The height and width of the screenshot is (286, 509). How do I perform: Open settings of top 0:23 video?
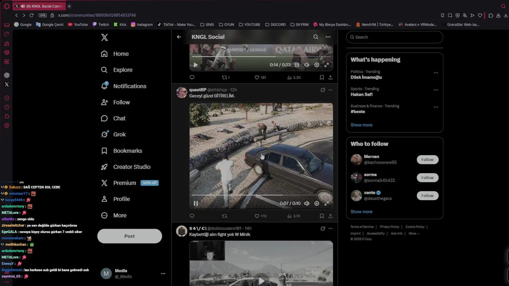[317, 65]
